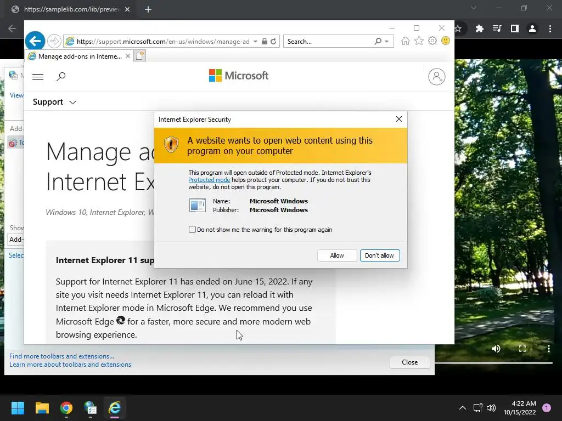Open search provider dropdown arrow
This screenshot has height=421, width=562.
(387, 42)
